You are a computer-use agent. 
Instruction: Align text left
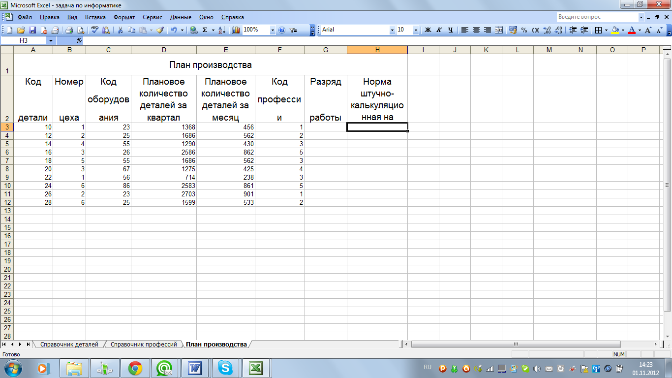[465, 30]
